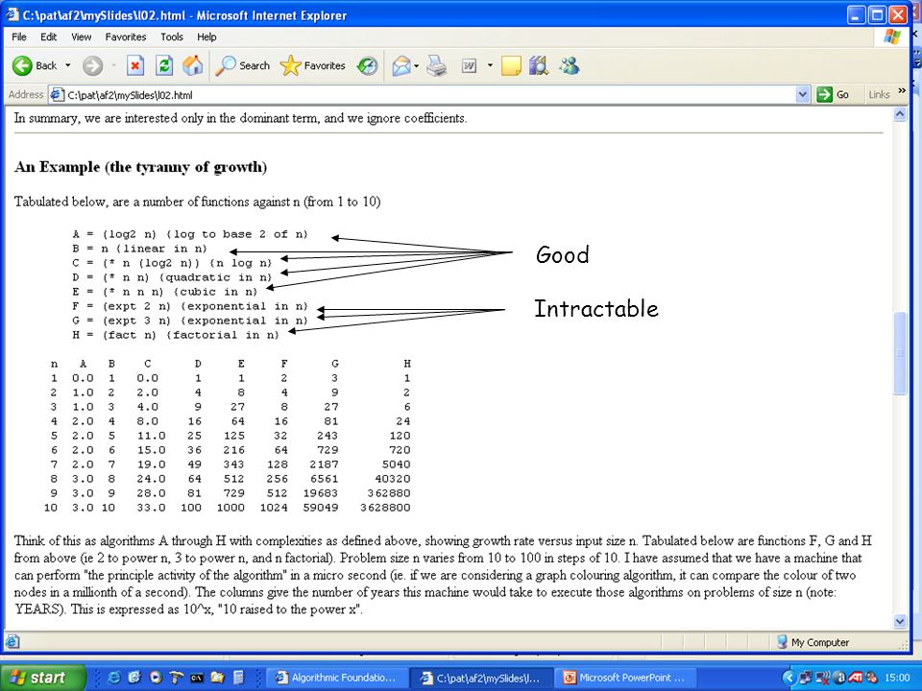The width and height of the screenshot is (922, 691).
Task: Click table value 362880
Action: 389,493
